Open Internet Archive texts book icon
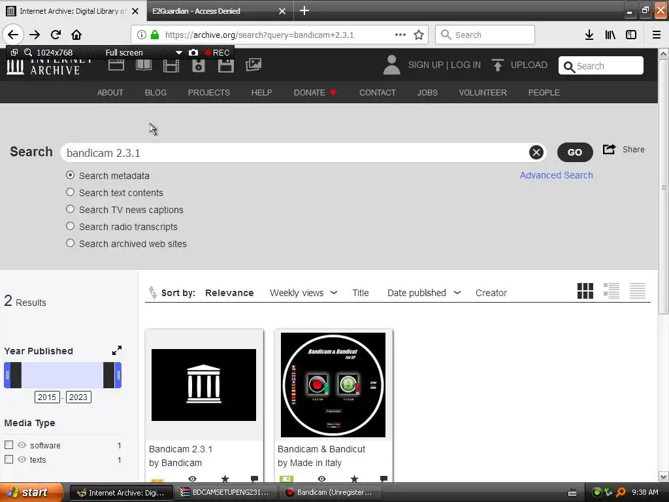The image size is (669, 502). [143, 65]
